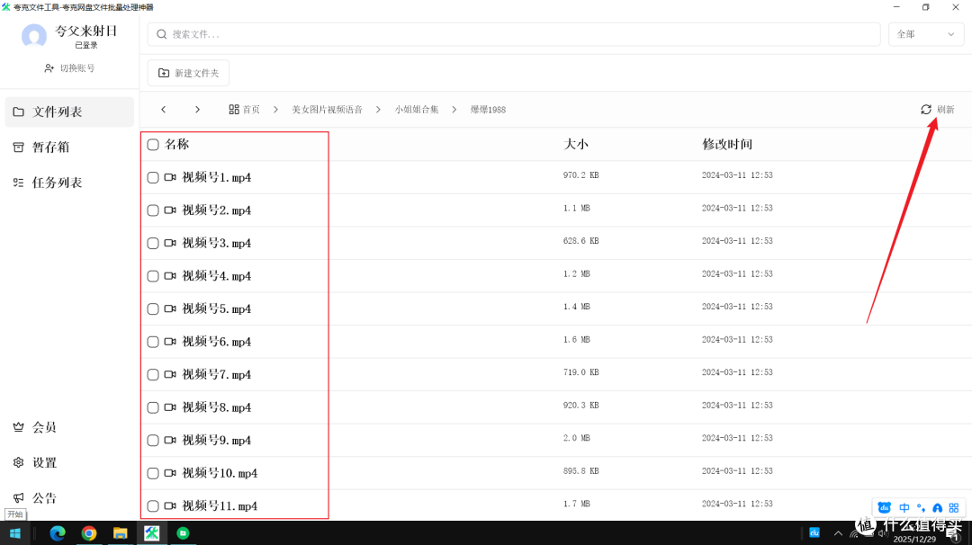Image resolution: width=972 pixels, height=545 pixels.
Task: Expand the system tray hidden icons chevron
Action: pyautogui.click(x=838, y=533)
